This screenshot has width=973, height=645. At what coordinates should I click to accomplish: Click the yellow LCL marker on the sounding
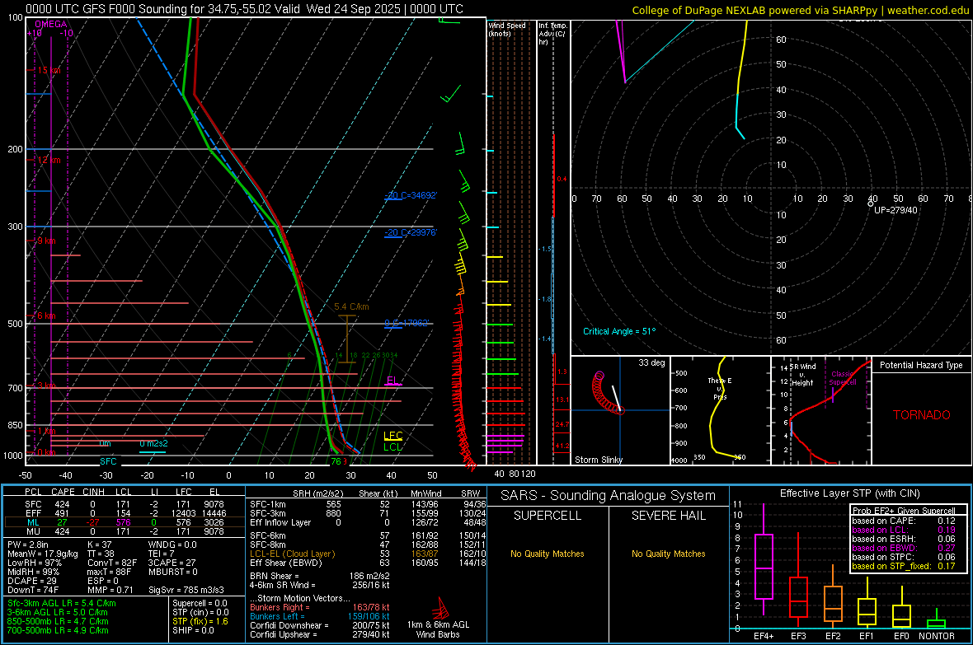392,447
